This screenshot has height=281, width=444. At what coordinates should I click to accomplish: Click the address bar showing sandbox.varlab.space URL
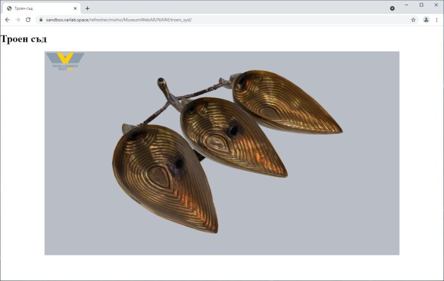220,20
